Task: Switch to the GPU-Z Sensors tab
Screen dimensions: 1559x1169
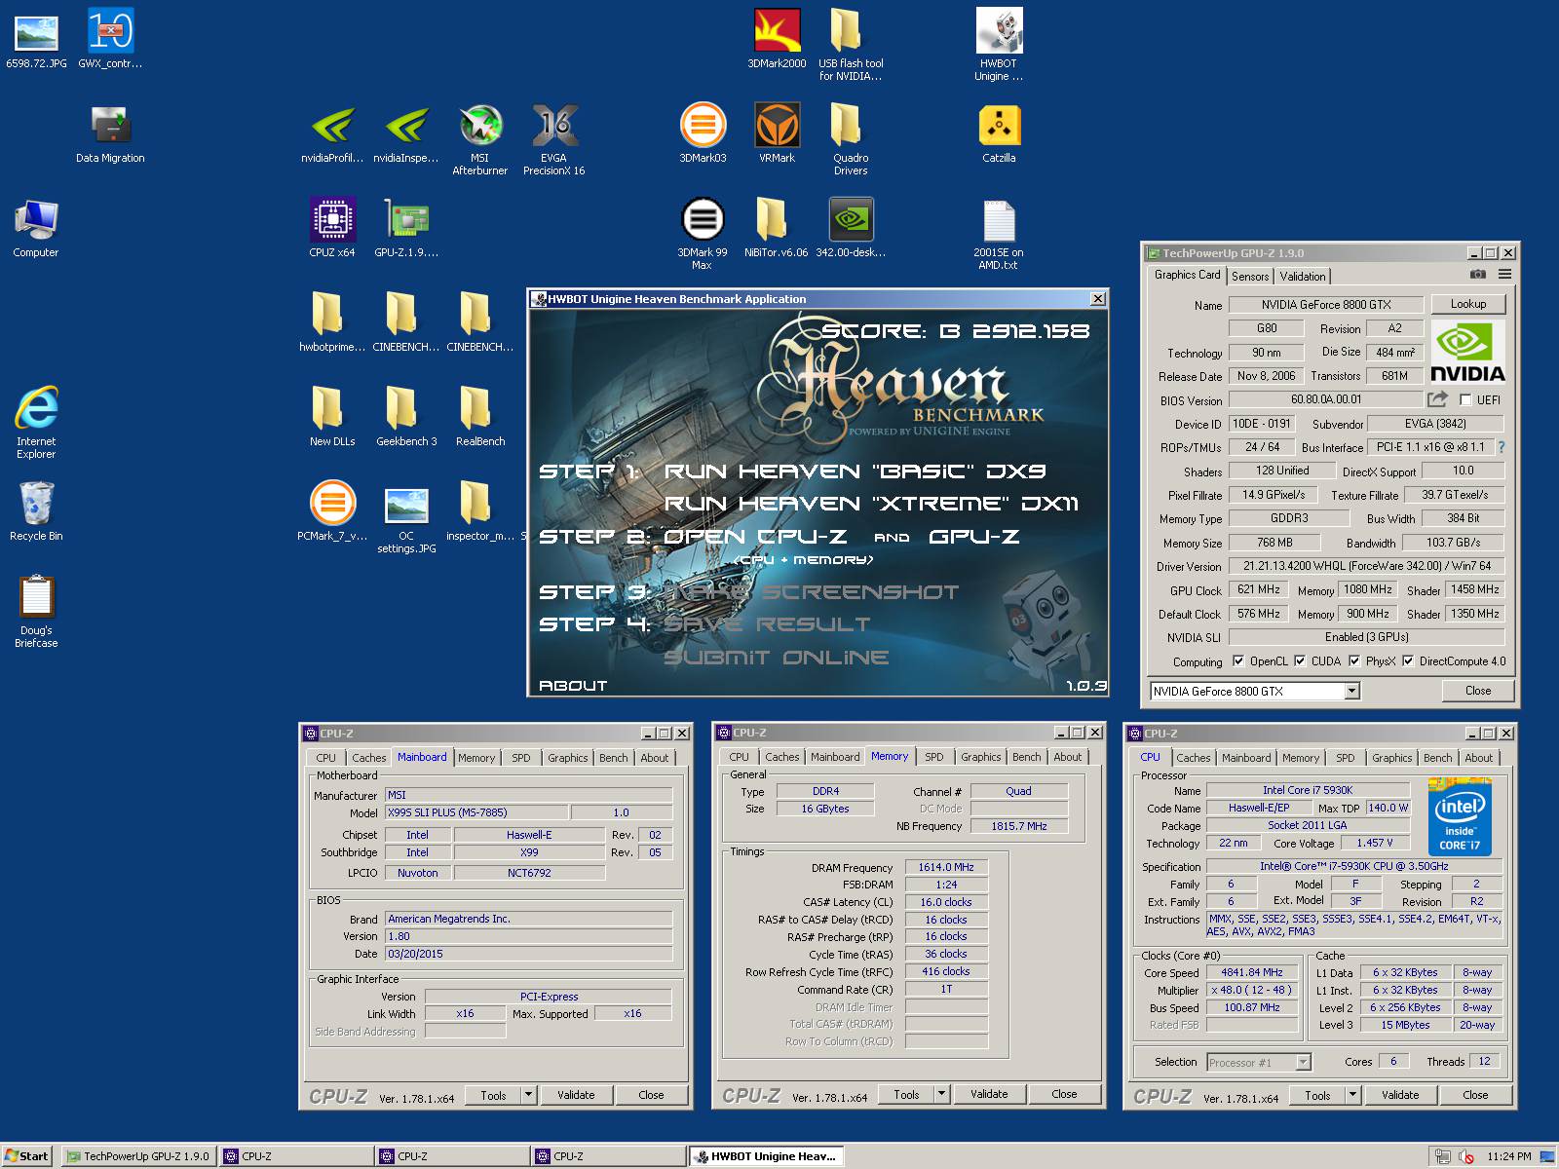Action: point(1250,277)
